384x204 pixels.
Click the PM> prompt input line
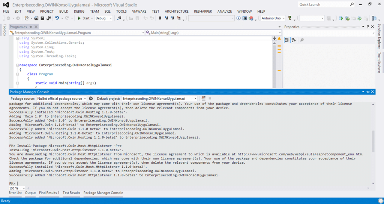[x=190, y=183]
